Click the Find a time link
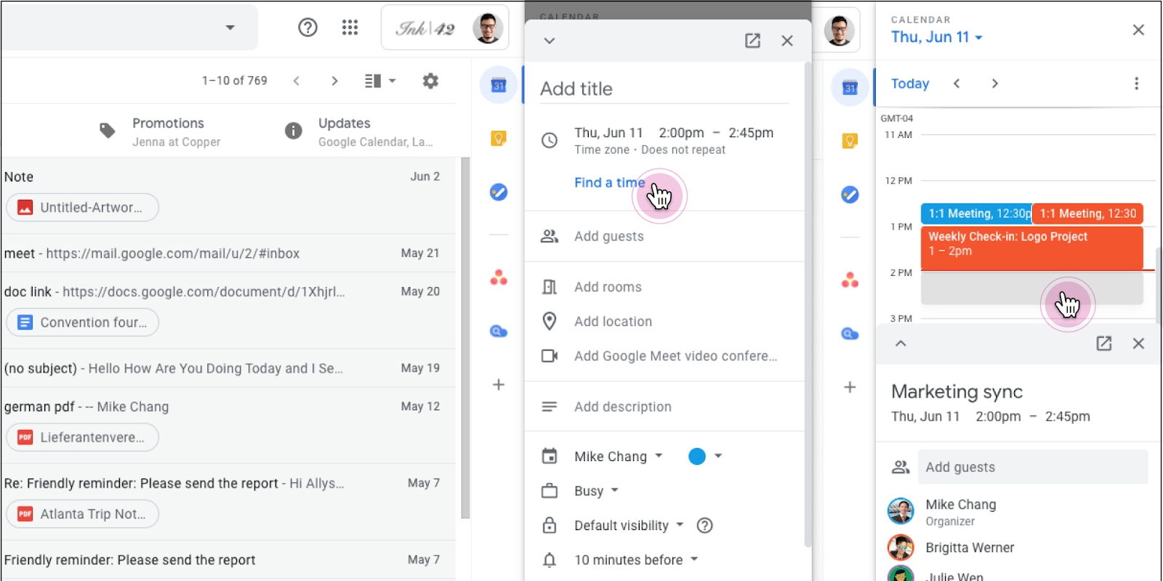 pos(609,183)
